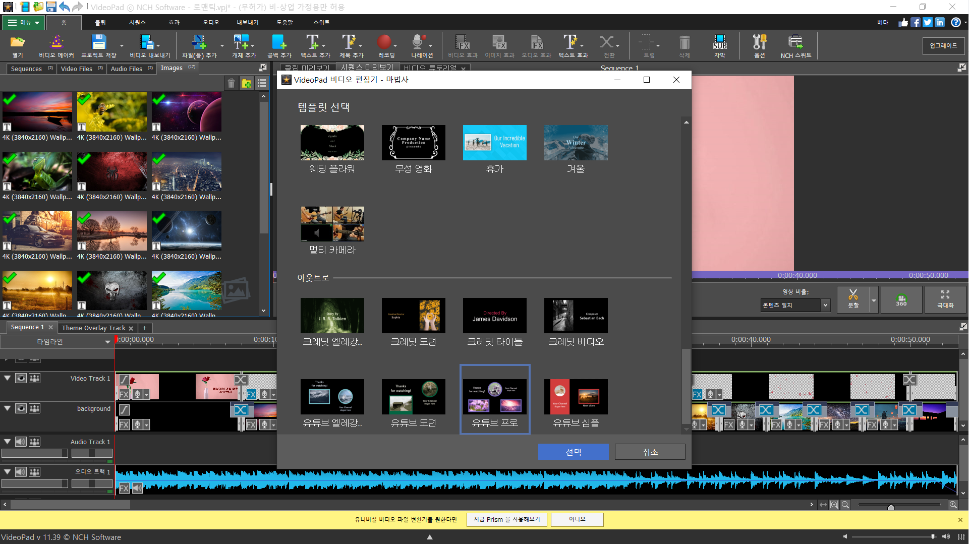
Task: Click the 업그레이드 button
Action: click(943, 45)
